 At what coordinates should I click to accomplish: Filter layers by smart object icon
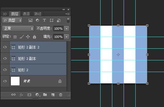[x=58, y=20]
